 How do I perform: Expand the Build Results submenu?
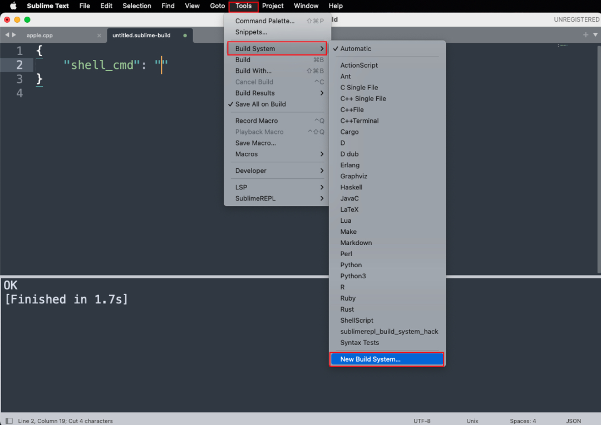point(277,93)
